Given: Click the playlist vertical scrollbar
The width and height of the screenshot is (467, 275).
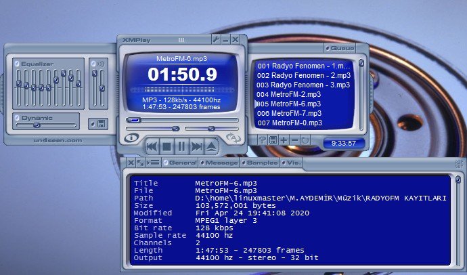Looking at the screenshot, I should (x=361, y=95).
